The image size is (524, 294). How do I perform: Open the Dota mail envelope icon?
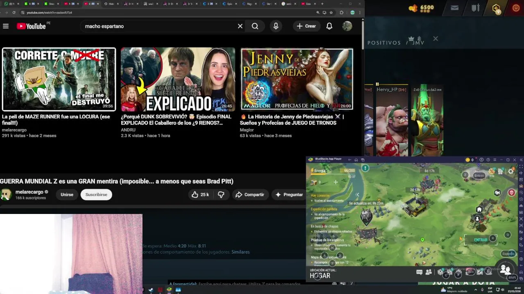point(454,8)
